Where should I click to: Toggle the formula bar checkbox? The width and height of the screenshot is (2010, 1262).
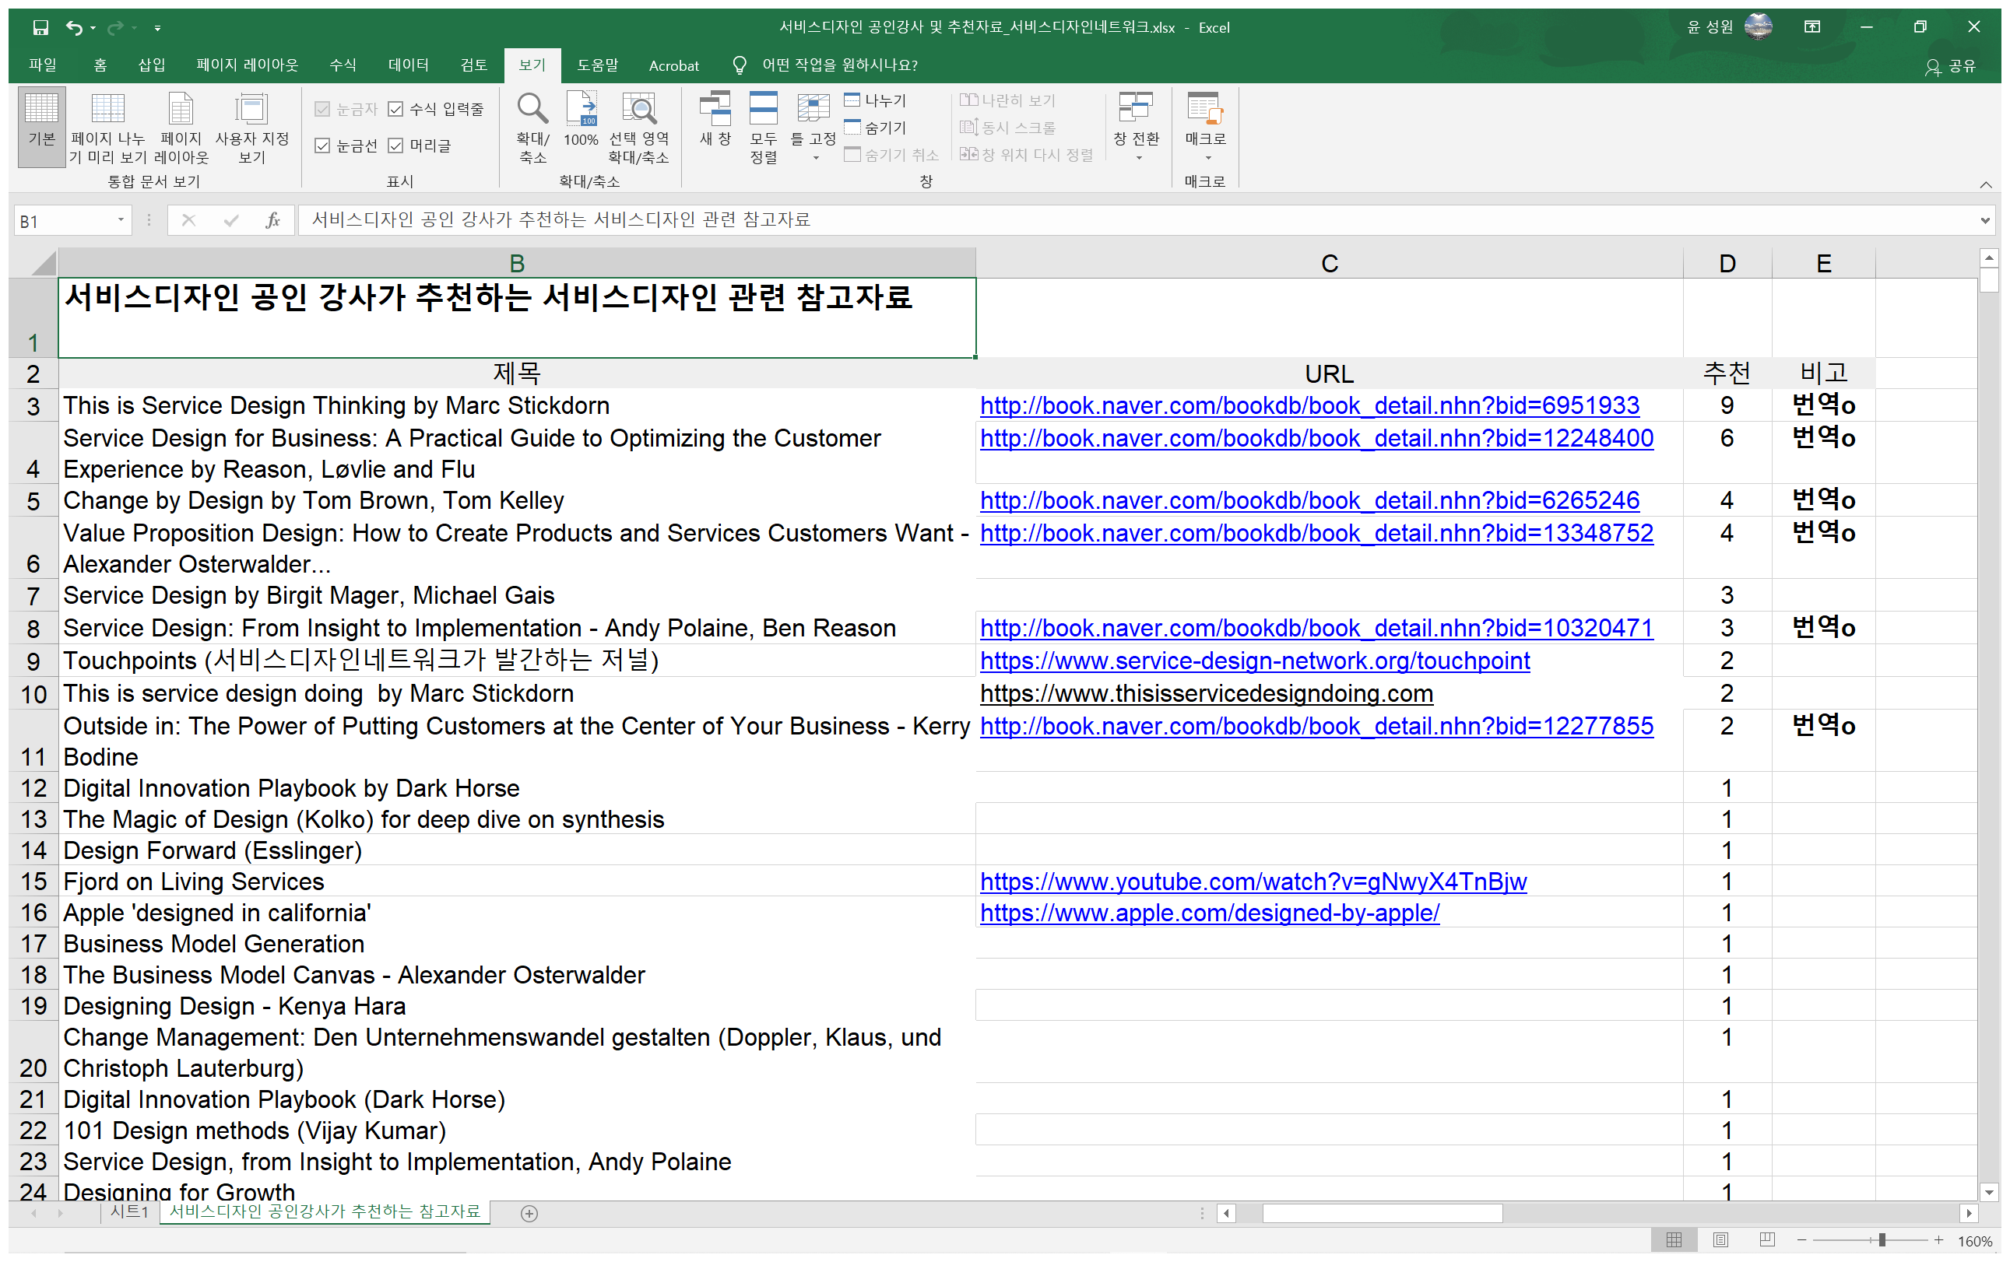(x=396, y=109)
